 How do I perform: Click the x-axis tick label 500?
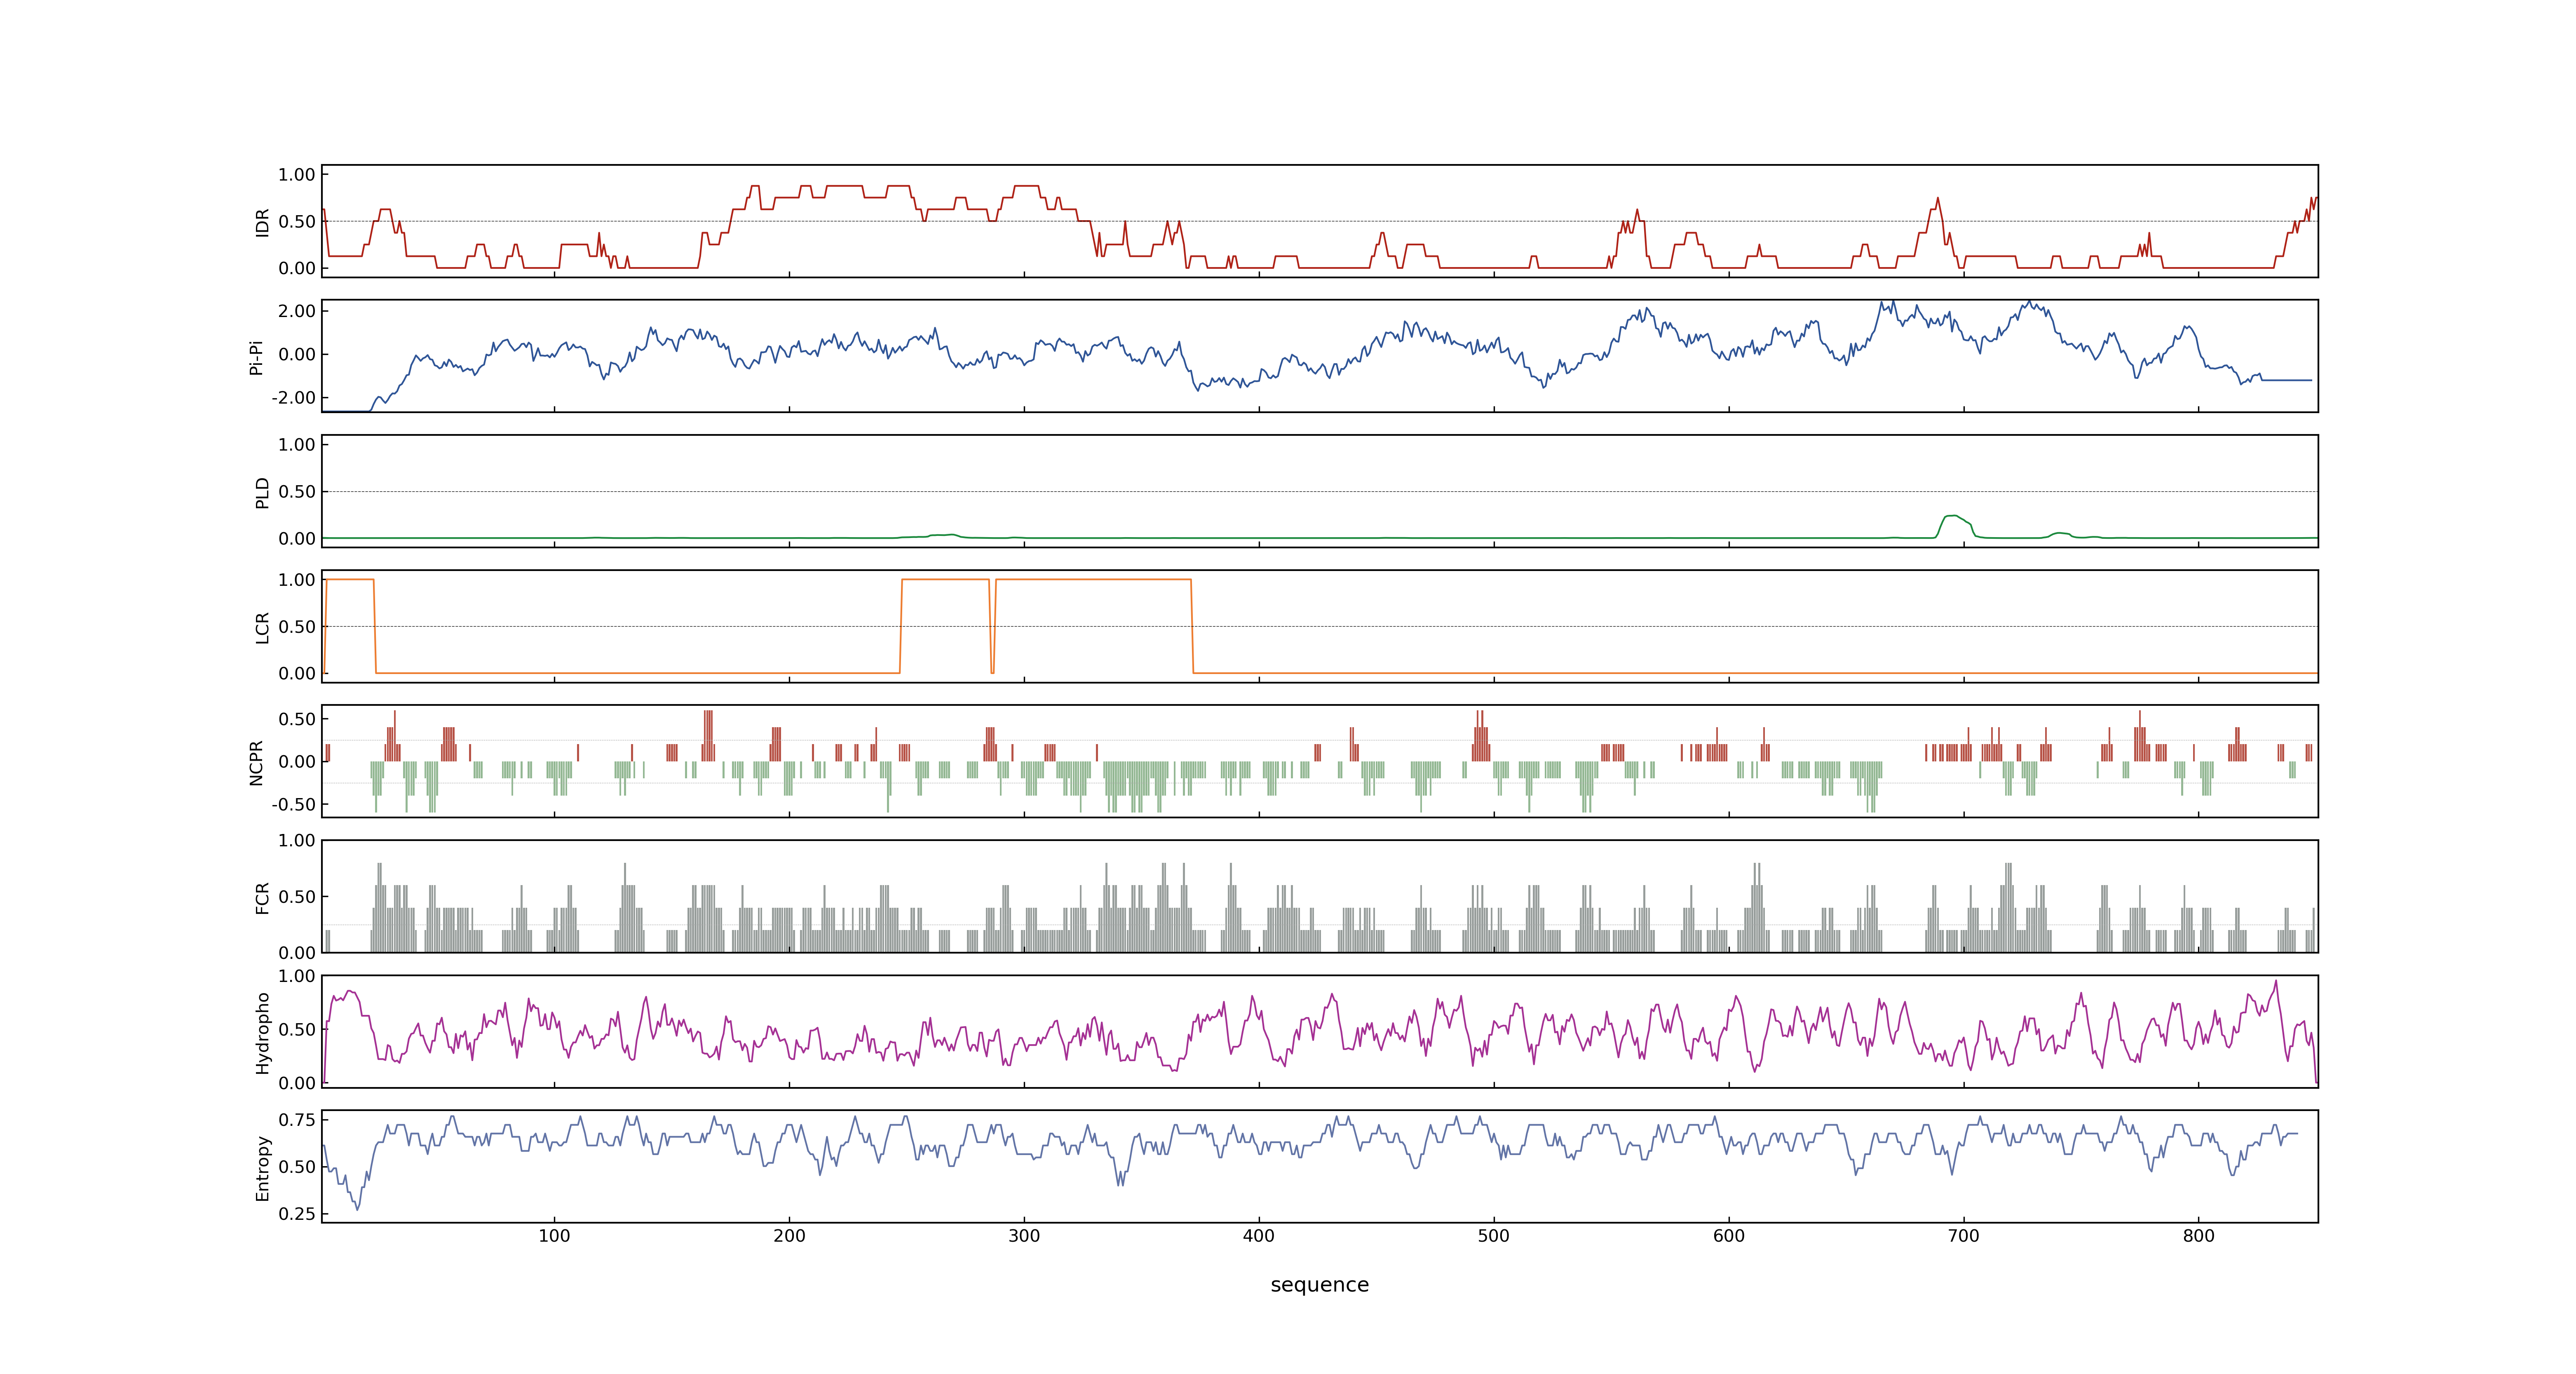coord(1494,1236)
